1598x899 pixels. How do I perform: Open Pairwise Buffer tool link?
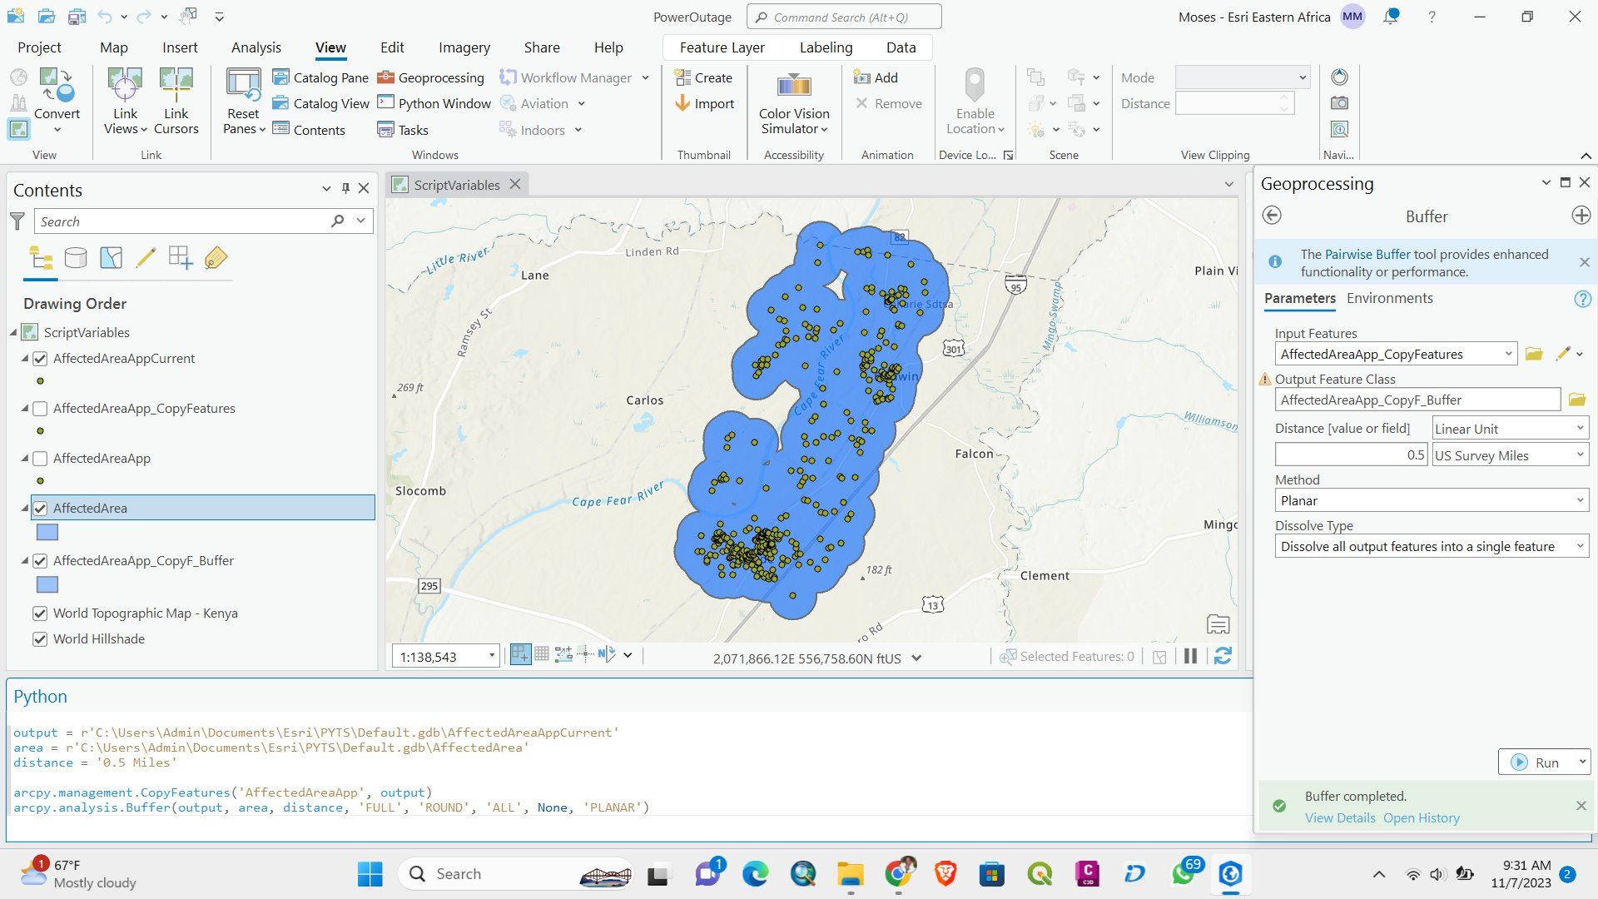pyautogui.click(x=1367, y=254)
